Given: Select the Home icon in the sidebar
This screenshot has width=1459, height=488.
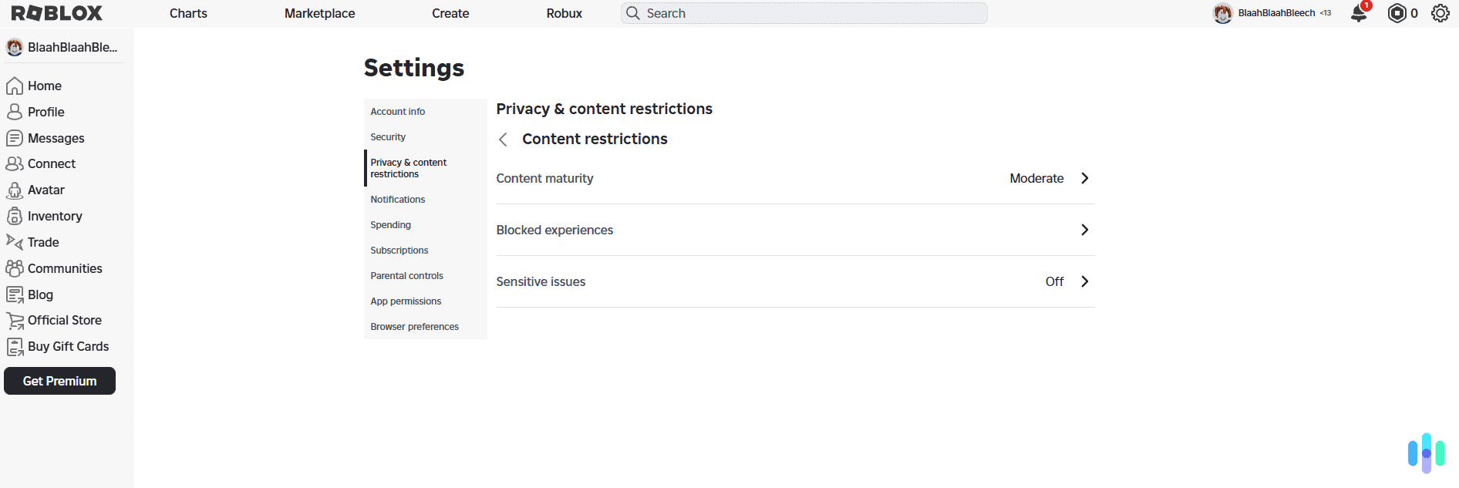Looking at the screenshot, I should [15, 86].
